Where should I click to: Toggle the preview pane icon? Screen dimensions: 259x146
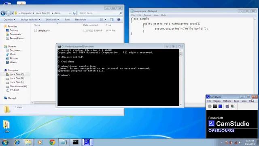112,19
